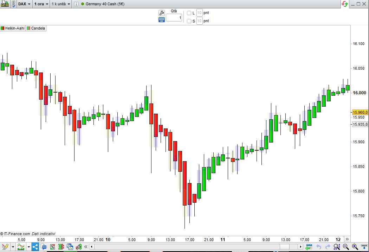Viewport: 369px width, 252px height.
Task: Open the chat bubble icon
Action: click(44, 247)
